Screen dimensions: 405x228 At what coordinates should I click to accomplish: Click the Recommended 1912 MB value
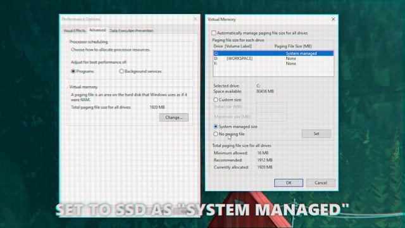pyautogui.click(x=265, y=160)
